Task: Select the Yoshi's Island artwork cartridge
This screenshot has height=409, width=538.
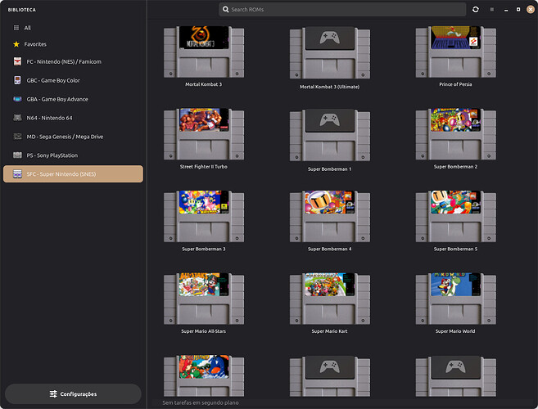Action: 204,375
